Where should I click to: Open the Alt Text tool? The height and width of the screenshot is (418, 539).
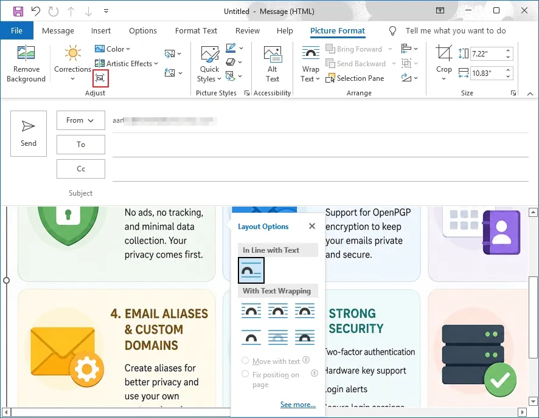(x=273, y=64)
